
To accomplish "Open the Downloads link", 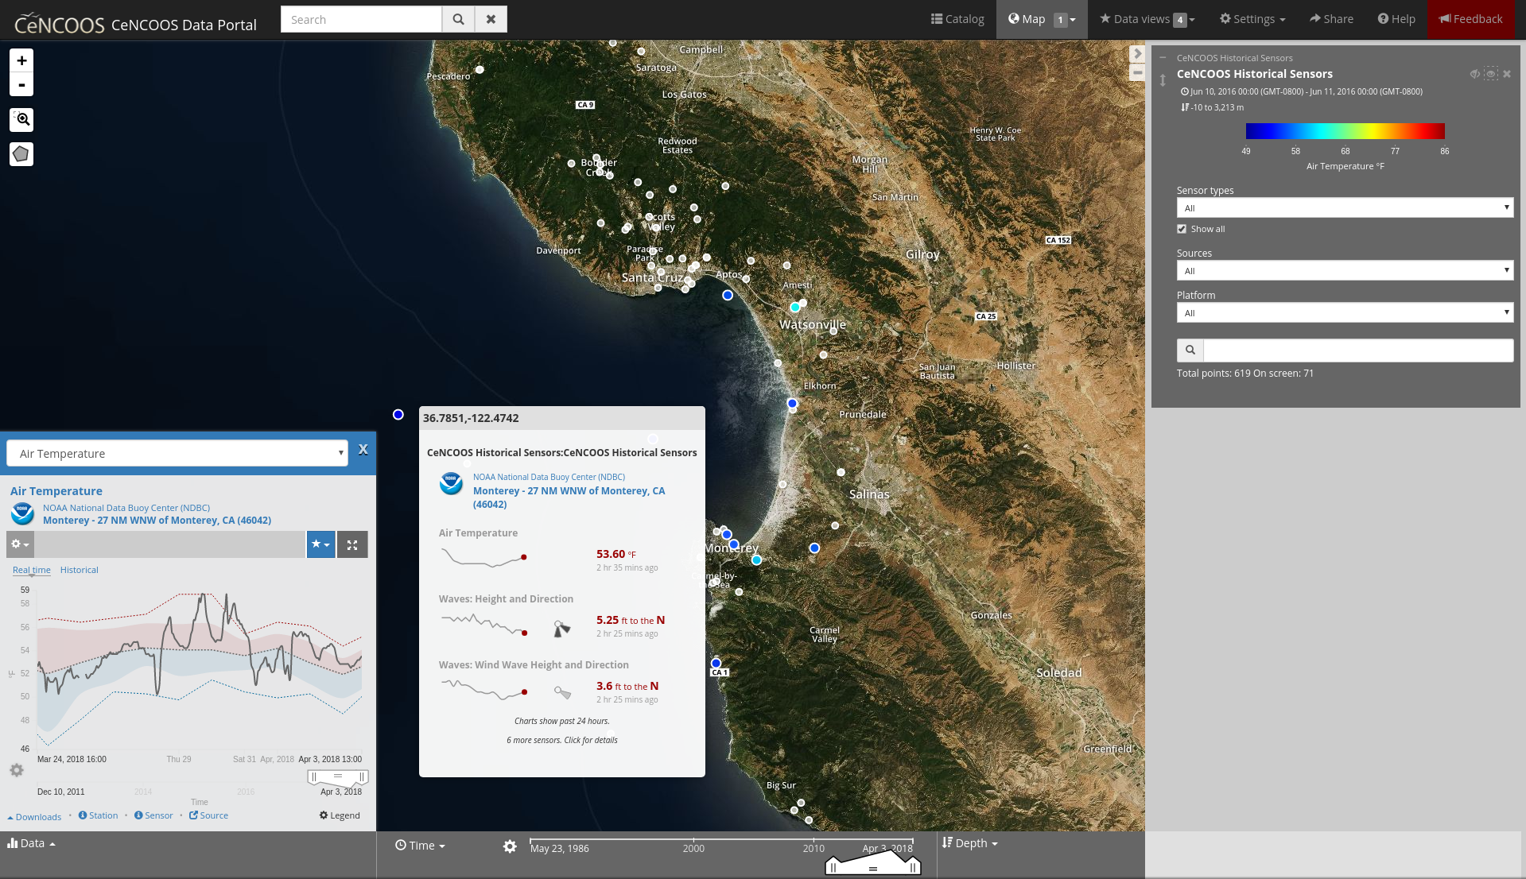I will 34,817.
